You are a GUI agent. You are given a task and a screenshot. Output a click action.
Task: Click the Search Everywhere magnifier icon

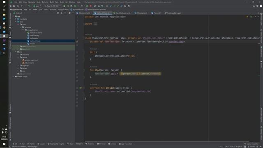click(254, 6)
